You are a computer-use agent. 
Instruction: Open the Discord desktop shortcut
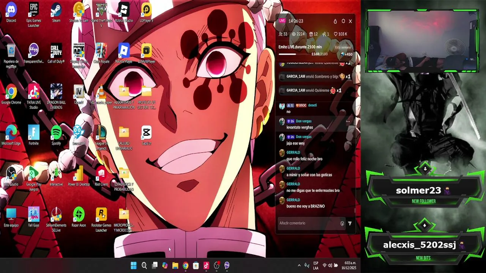(x=11, y=12)
